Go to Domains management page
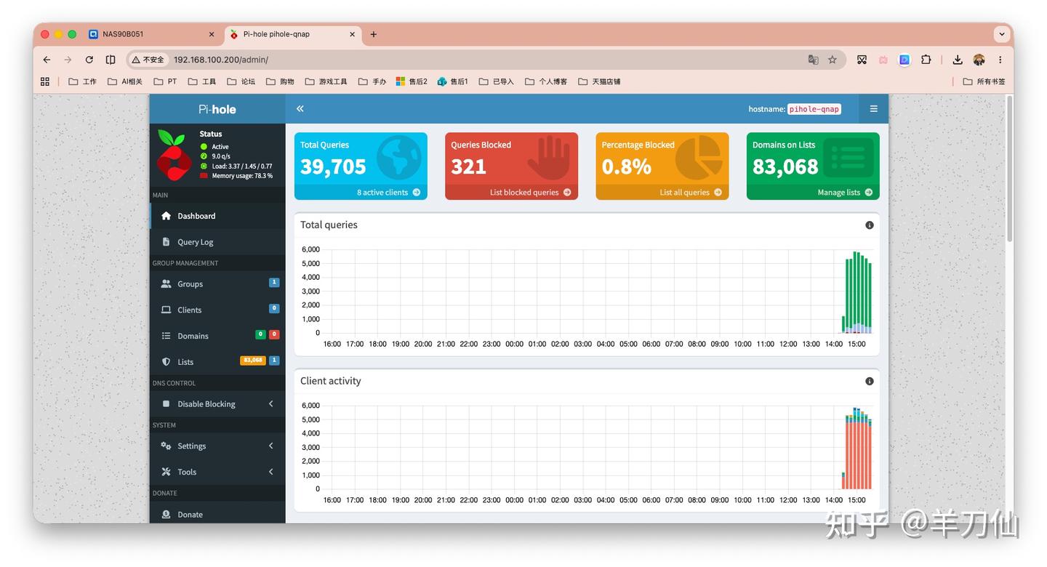 (217, 336)
